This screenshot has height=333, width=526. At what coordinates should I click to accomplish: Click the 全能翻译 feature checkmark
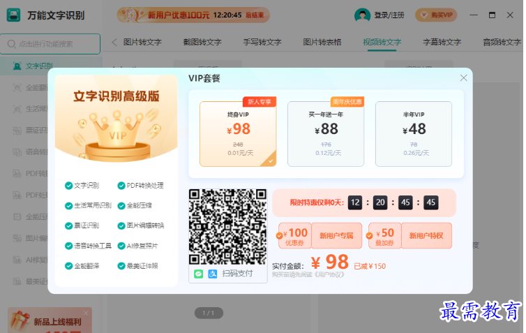click(x=69, y=266)
